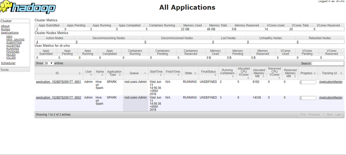
Task: Click Showing 1 to 2 entries text
Action: click(53, 115)
